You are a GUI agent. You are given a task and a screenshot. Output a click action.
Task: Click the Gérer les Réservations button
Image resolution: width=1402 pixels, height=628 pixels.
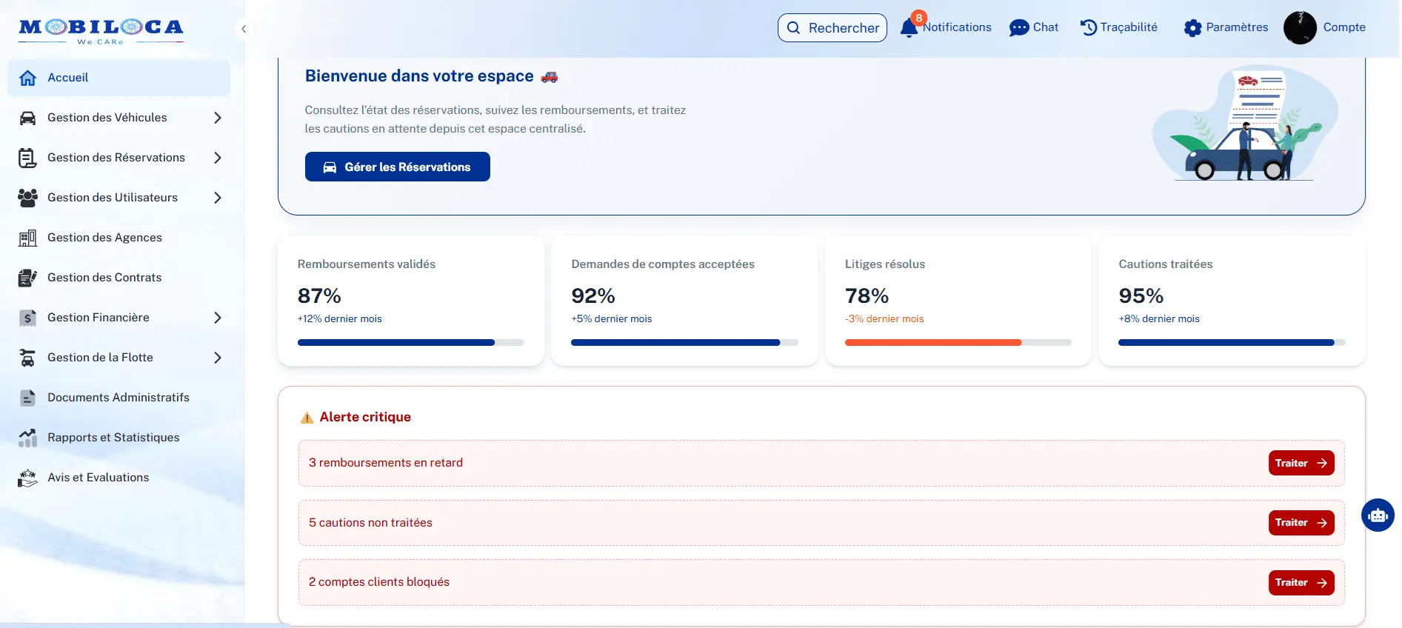[x=397, y=167]
